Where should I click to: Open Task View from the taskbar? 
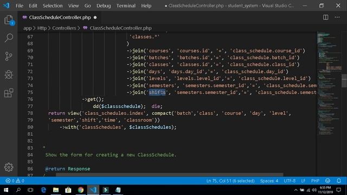coord(30,190)
